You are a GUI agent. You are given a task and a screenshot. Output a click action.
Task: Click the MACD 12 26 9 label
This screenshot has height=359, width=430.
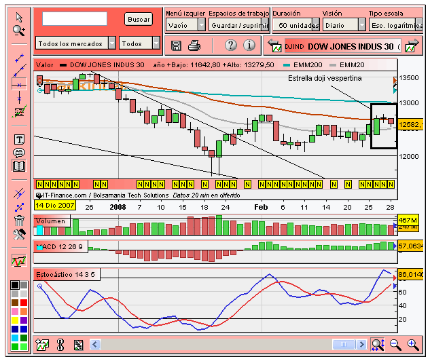[60, 246]
